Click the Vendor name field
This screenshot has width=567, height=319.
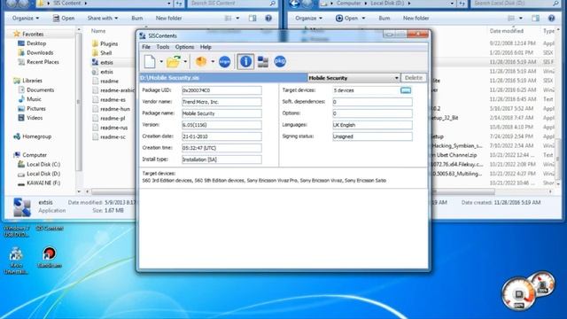(x=221, y=102)
